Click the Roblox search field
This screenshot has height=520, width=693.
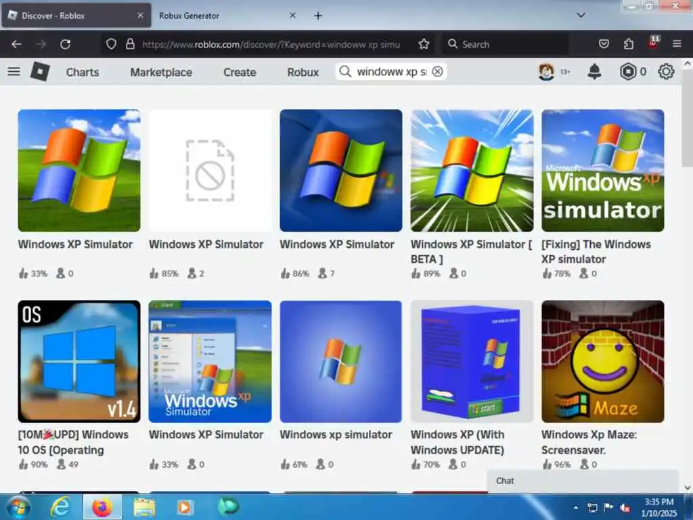[x=391, y=72]
